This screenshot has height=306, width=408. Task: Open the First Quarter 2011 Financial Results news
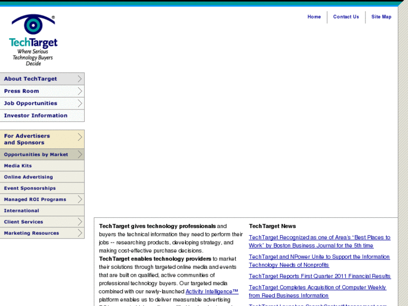coord(319,276)
